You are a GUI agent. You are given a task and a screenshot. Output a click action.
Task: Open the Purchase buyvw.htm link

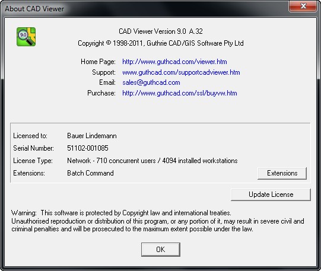pos(180,93)
